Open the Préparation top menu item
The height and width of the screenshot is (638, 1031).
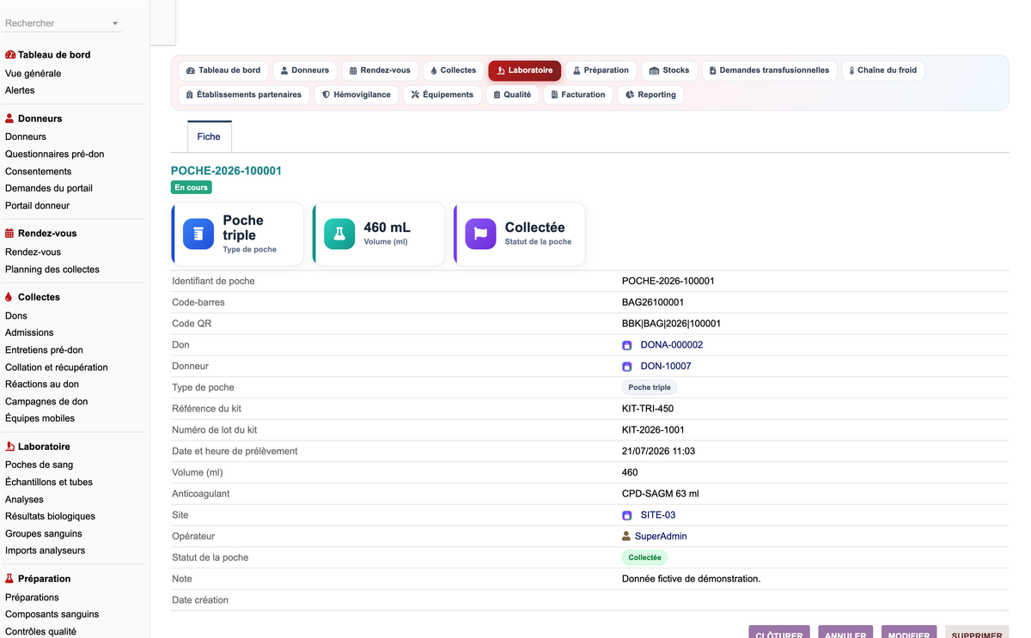pos(601,70)
